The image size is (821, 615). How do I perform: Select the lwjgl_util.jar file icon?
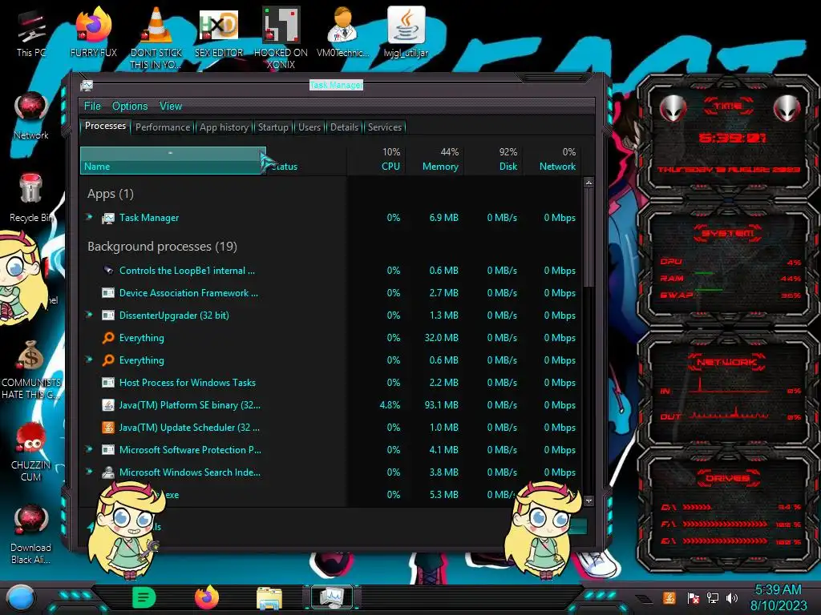pyautogui.click(x=406, y=32)
